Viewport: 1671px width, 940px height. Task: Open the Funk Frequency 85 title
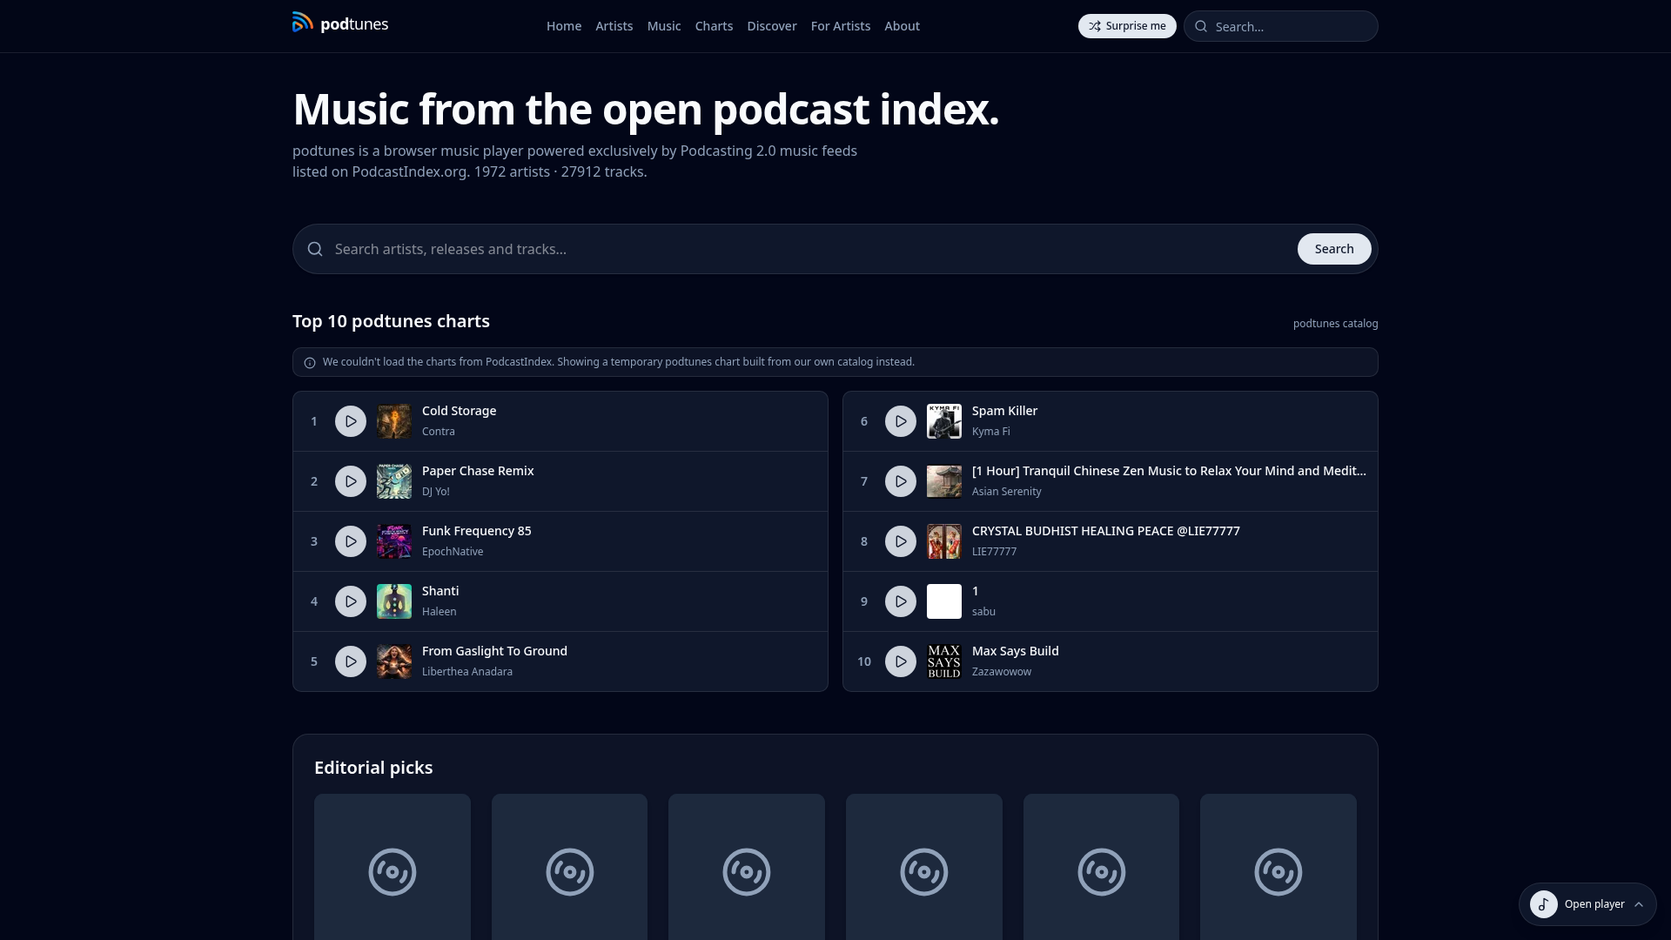pyautogui.click(x=476, y=531)
